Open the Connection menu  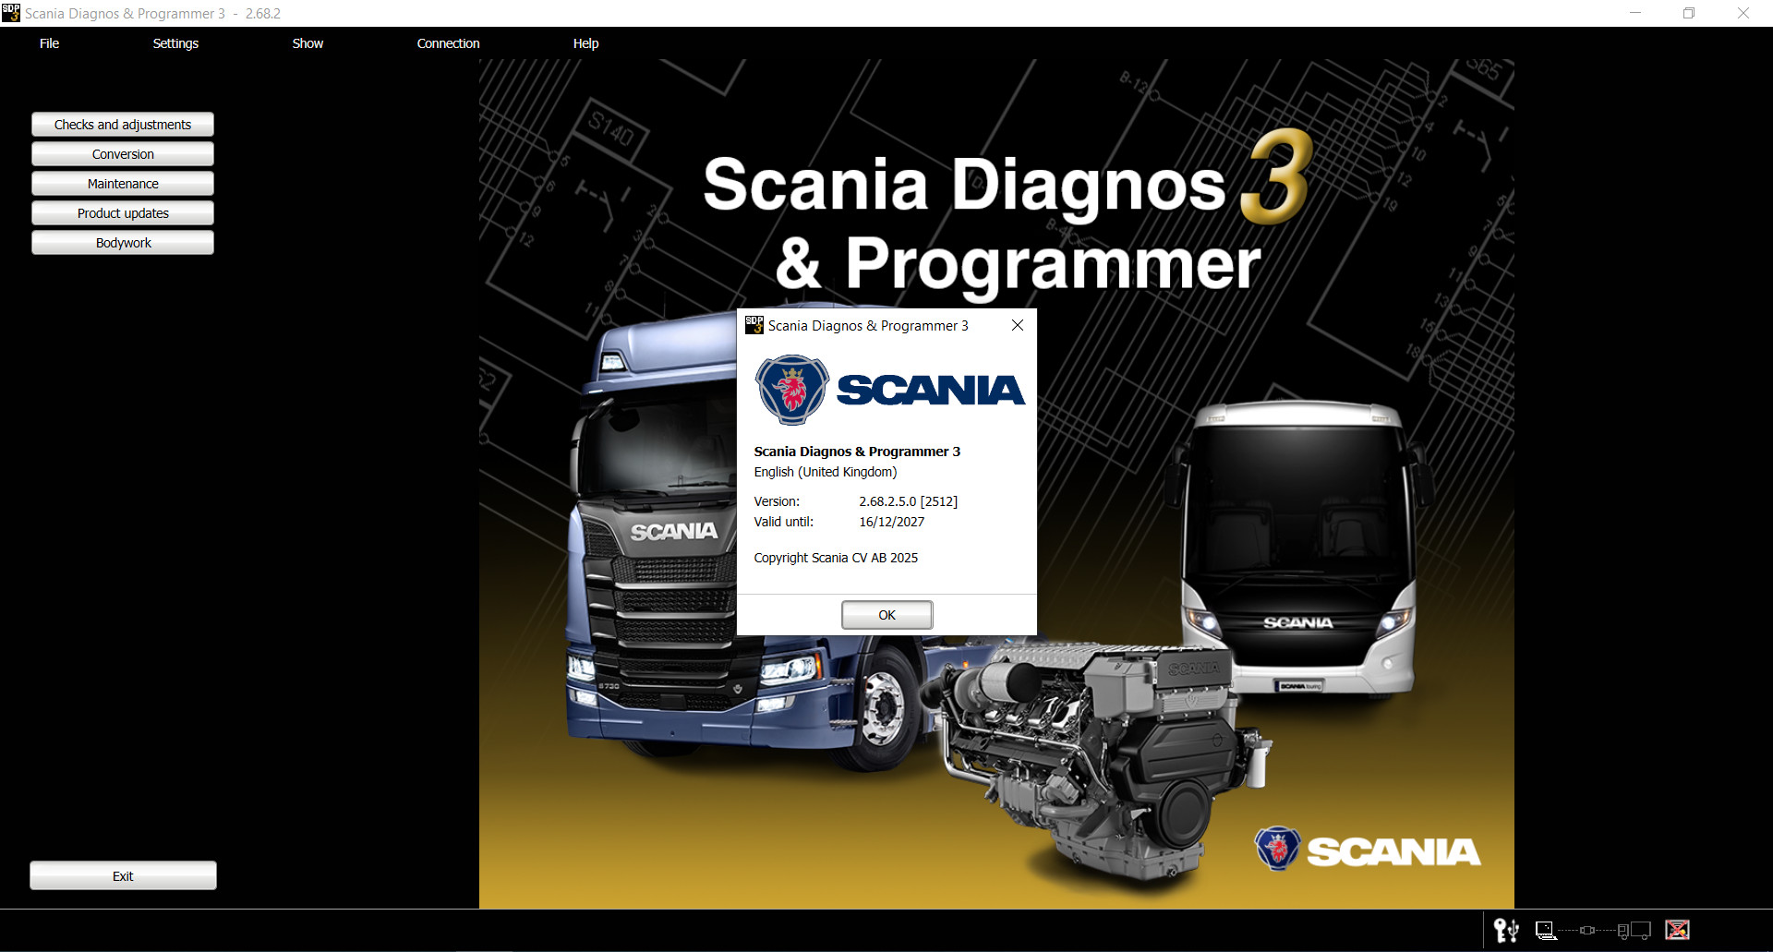448,42
